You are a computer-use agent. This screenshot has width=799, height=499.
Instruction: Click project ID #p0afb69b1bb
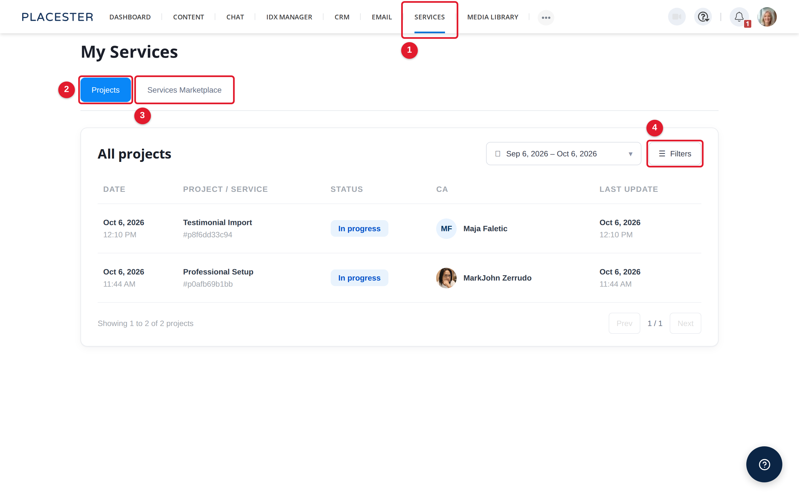(x=208, y=284)
